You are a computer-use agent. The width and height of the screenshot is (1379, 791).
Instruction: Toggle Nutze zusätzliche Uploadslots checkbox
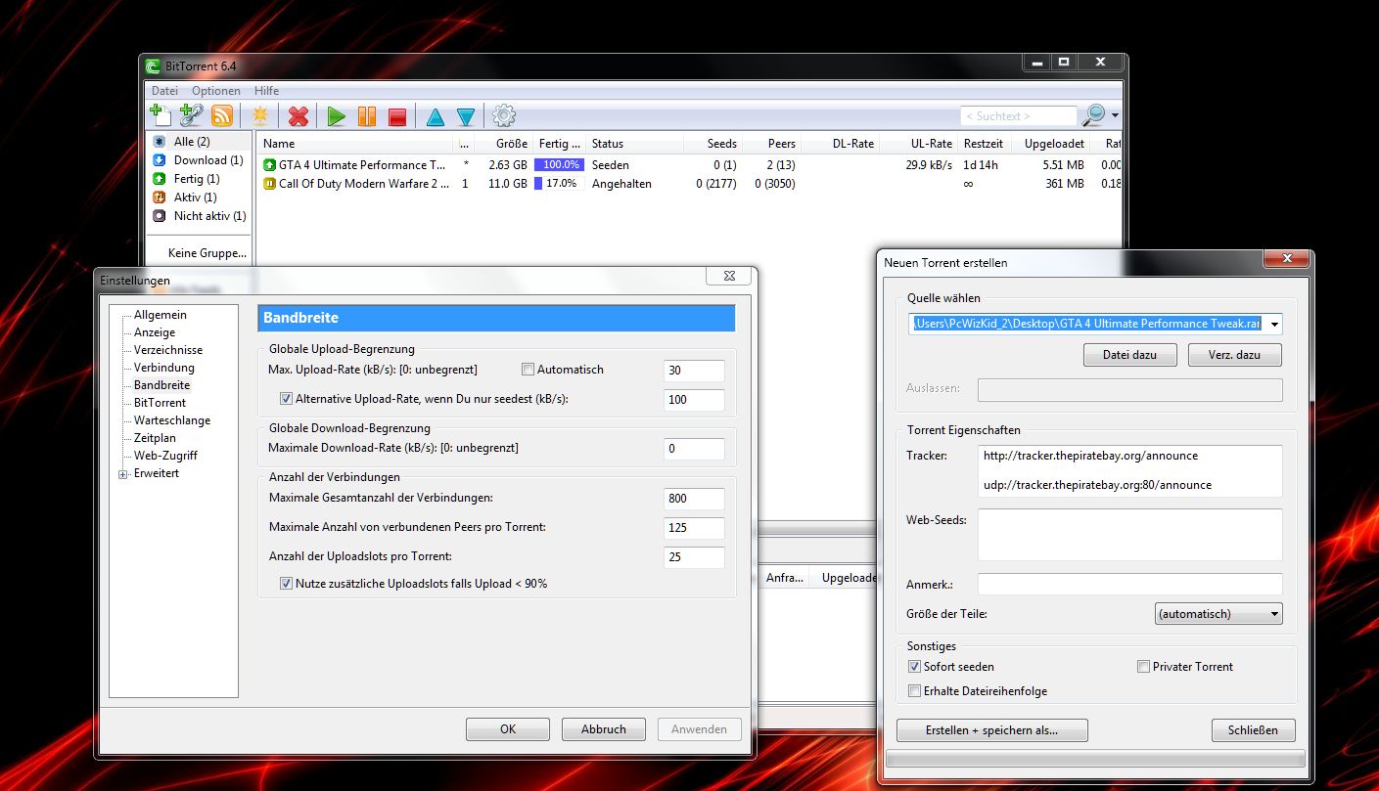coord(286,584)
